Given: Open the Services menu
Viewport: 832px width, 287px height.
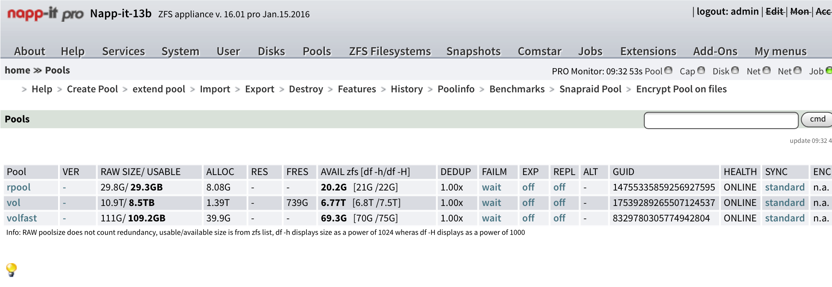Looking at the screenshot, I should click(123, 51).
